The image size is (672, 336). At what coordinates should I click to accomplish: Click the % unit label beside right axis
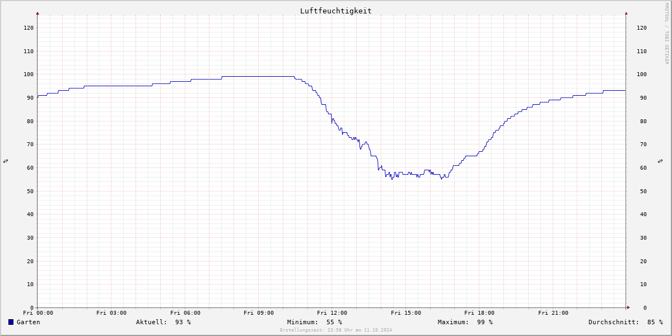[x=660, y=161]
